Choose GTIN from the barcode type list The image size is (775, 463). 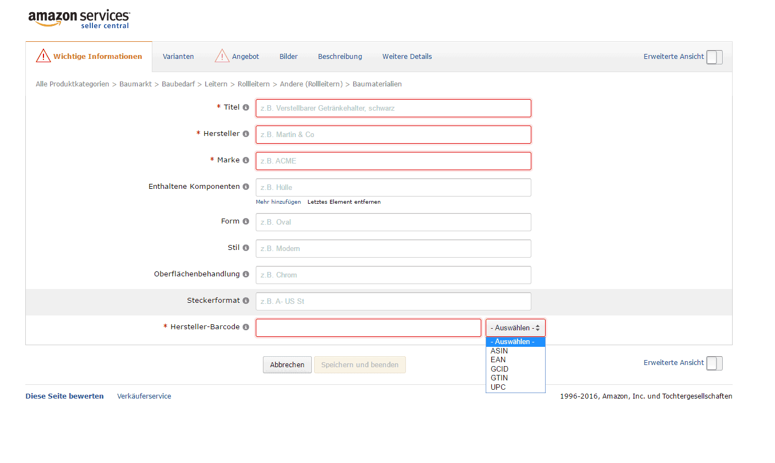point(515,378)
